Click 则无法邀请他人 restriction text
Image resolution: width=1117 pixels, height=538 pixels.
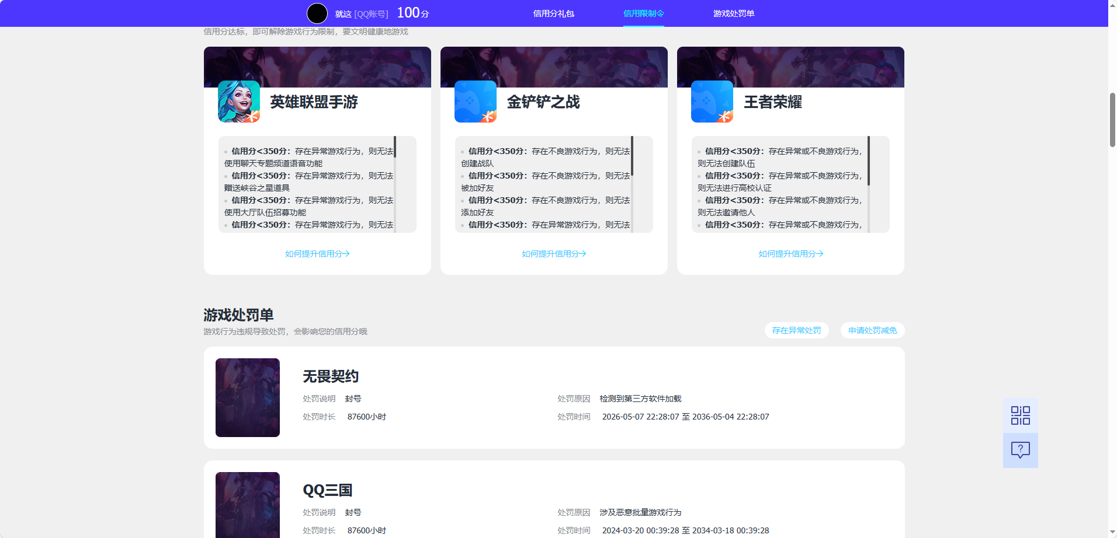(x=726, y=212)
